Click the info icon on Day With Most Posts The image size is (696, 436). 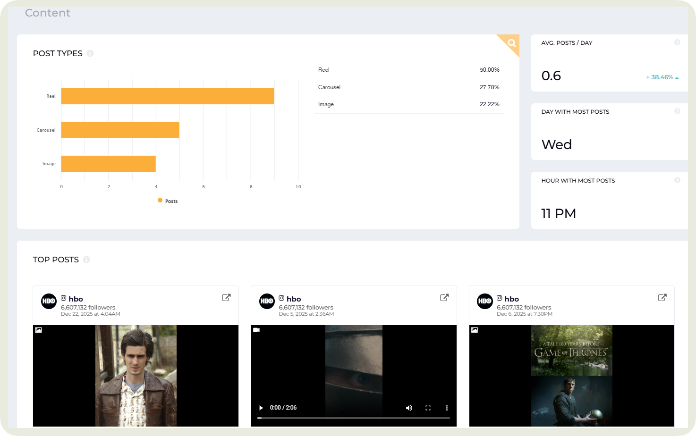678,111
